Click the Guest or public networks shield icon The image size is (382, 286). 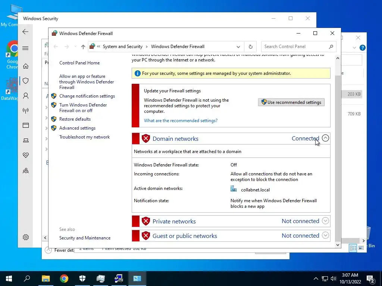tap(146, 236)
